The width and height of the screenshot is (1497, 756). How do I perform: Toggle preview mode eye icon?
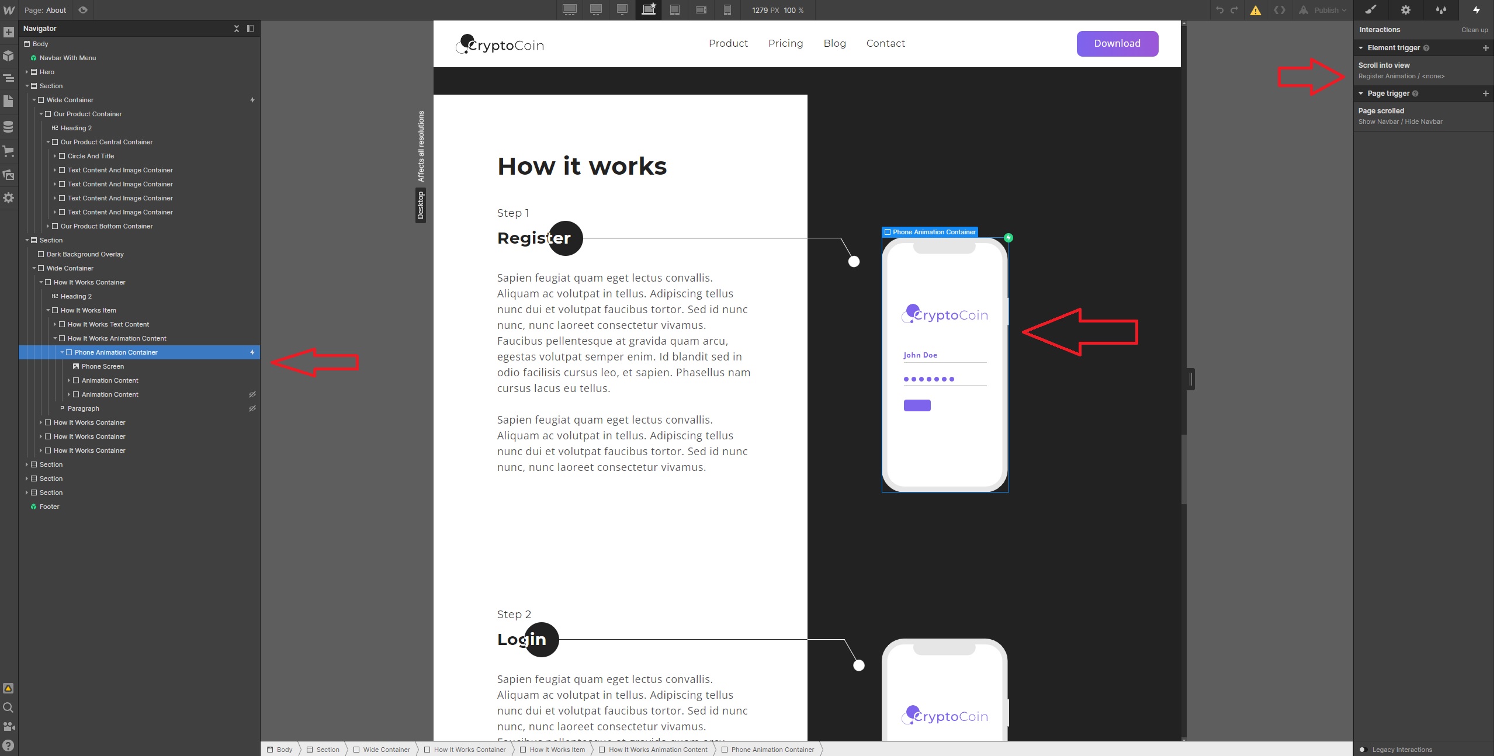click(83, 10)
